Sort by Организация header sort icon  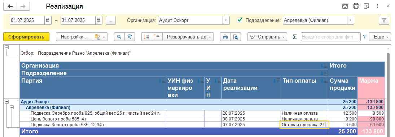pyautogui.click(x=324, y=66)
